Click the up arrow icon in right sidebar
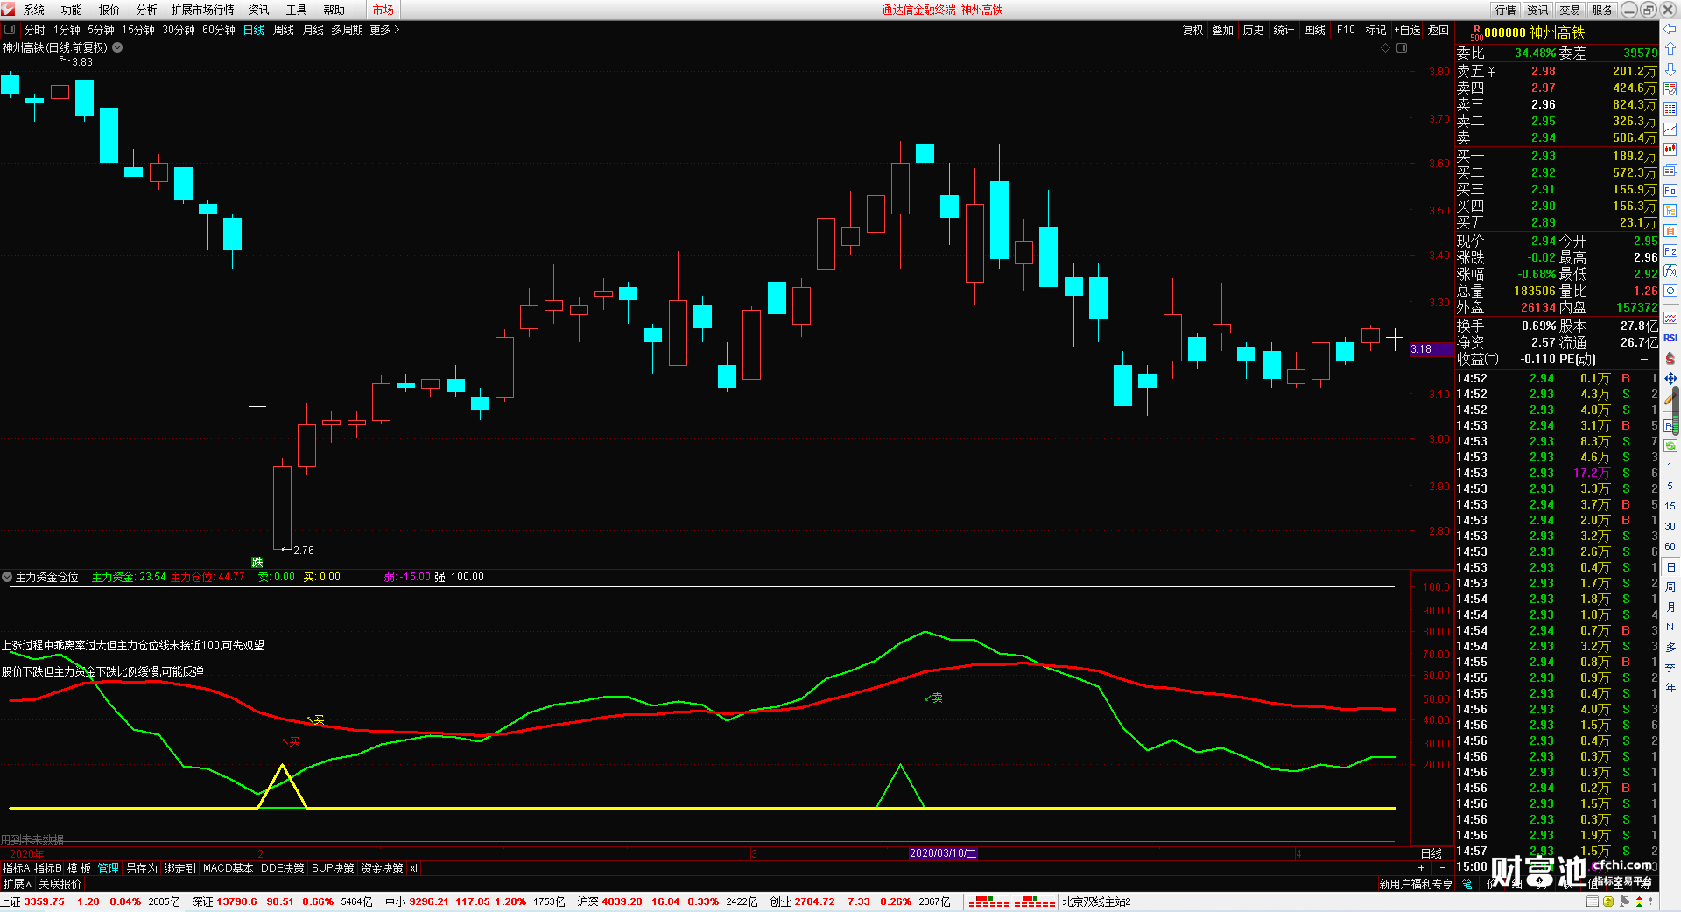This screenshot has width=1681, height=912. [x=1670, y=49]
